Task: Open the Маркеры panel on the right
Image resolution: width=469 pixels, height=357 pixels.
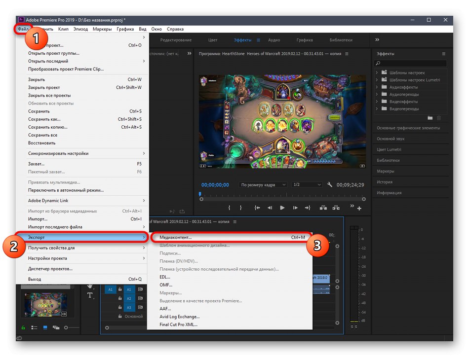Action: pyautogui.click(x=385, y=171)
